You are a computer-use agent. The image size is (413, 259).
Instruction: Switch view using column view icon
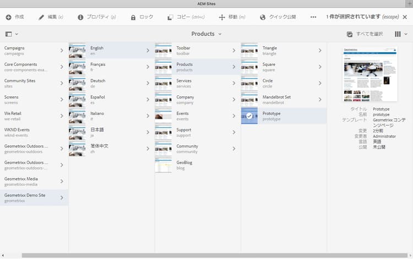pyautogui.click(x=398, y=34)
